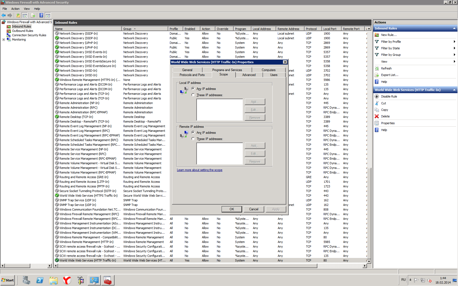
Task: Select Remote Desktop (TCP-In) rule
Action: click(76, 117)
